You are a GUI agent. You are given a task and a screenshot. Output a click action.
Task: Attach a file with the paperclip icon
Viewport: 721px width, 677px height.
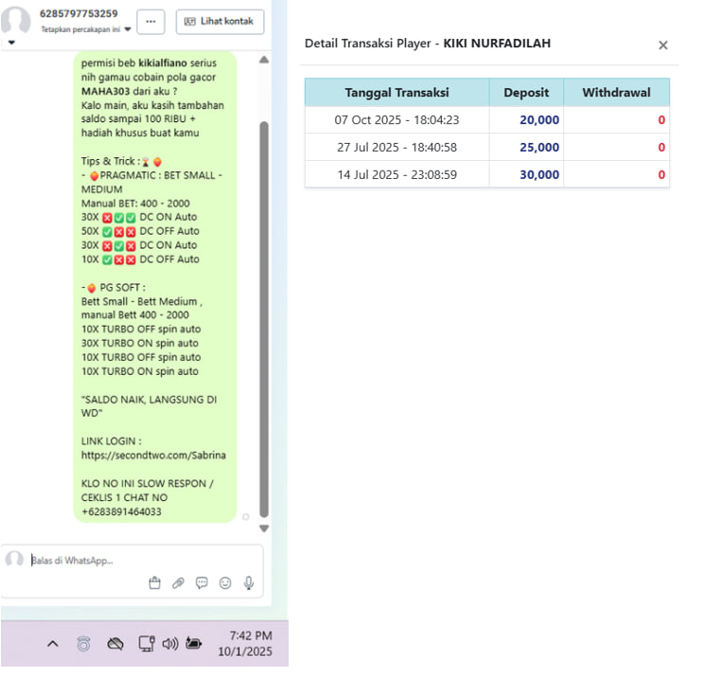[x=178, y=583]
